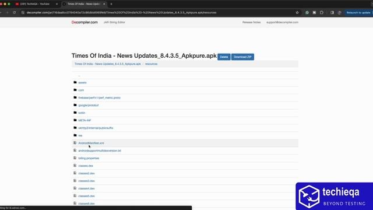Click the classes2.dex file icon

click(75, 173)
